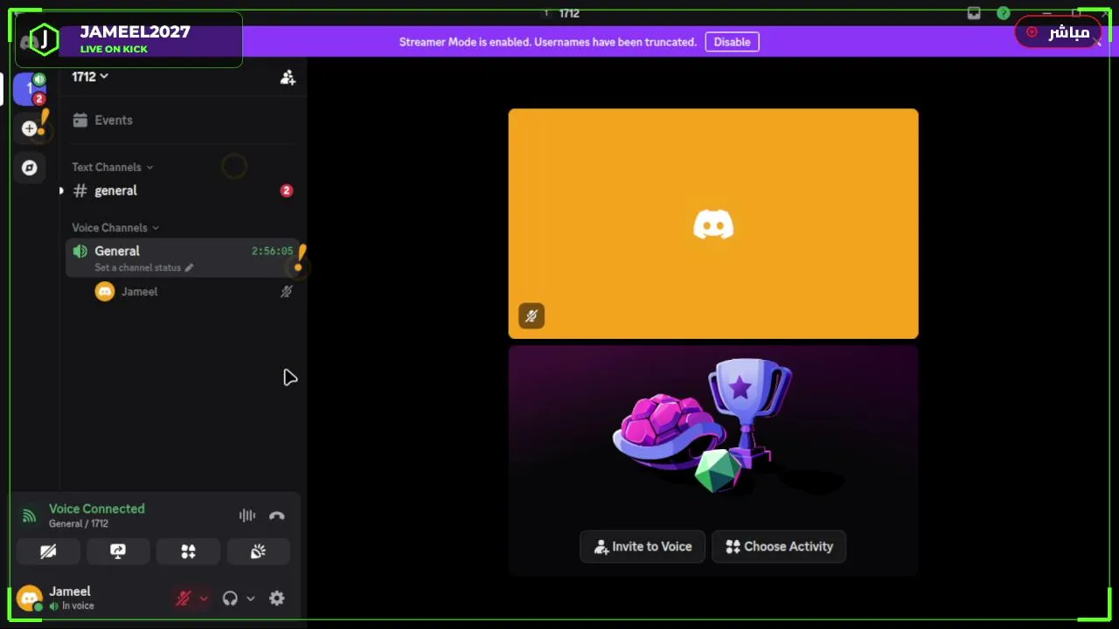
Task: Open the Events item
Action: (182, 121)
